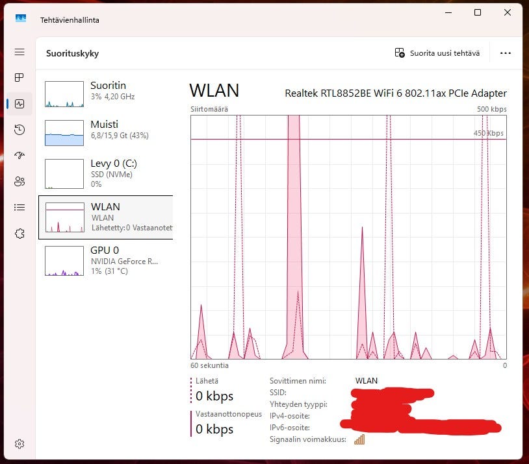Minimize the Task Manager window
The width and height of the screenshot is (529, 464).
pos(448,12)
